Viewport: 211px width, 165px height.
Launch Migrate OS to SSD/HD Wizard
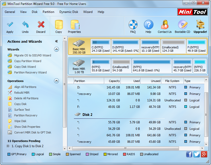pyautogui.click(x=33, y=55)
